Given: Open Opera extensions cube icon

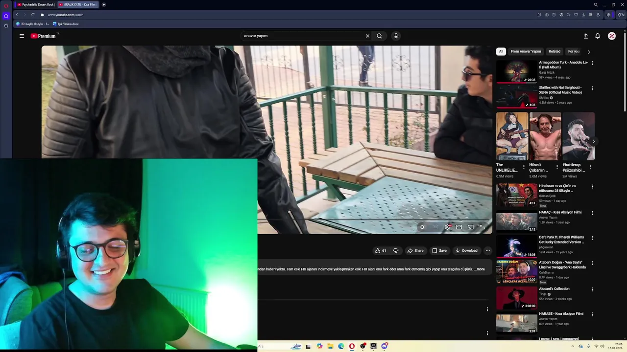Looking at the screenshot, I should tap(608, 15).
